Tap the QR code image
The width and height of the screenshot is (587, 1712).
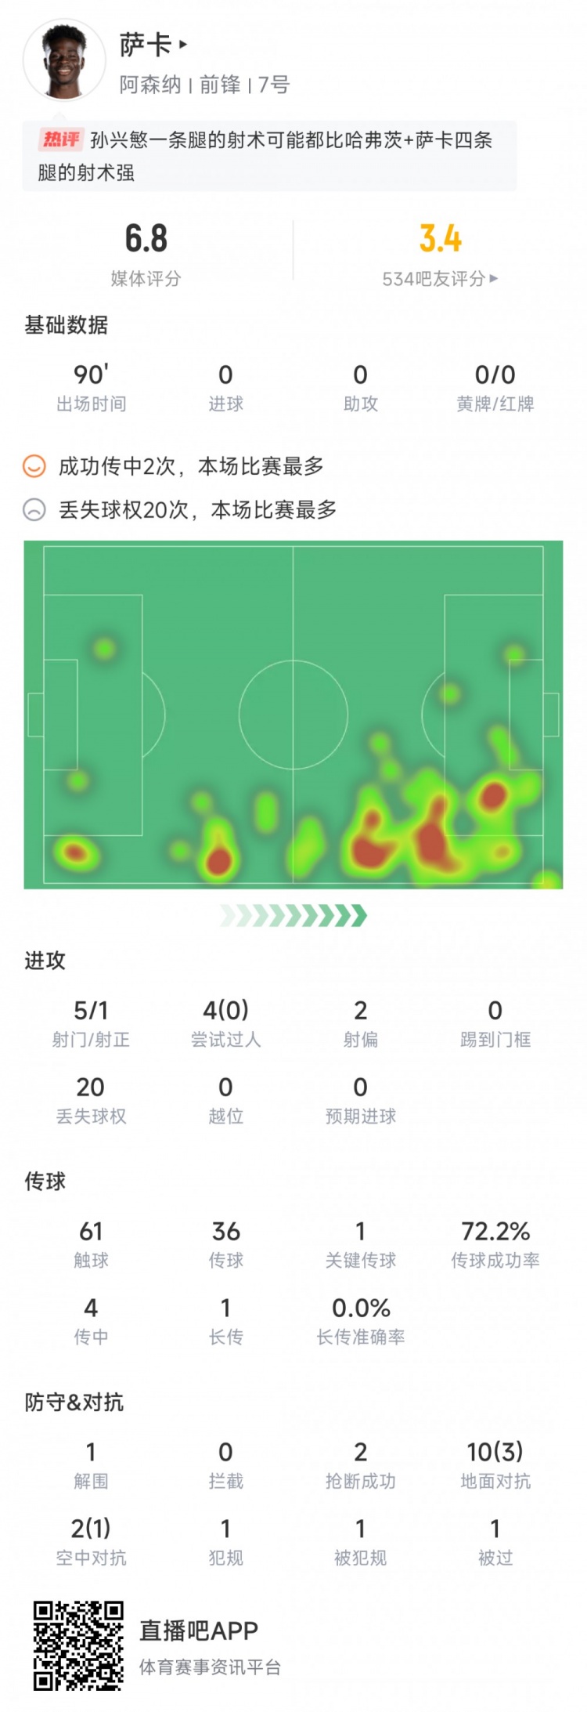point(78,1645)
